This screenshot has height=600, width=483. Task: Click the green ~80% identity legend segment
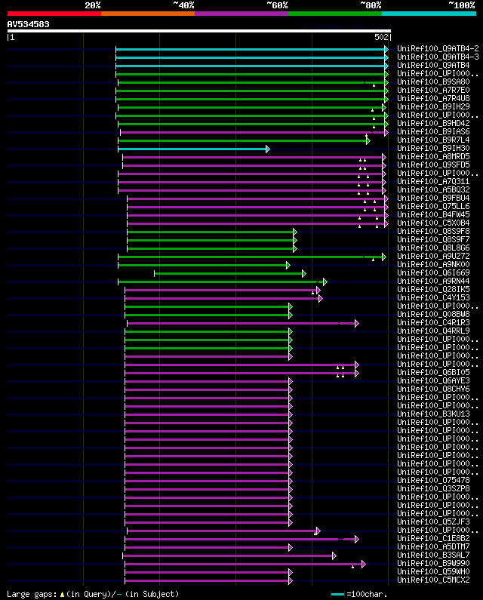coord(335,14)
